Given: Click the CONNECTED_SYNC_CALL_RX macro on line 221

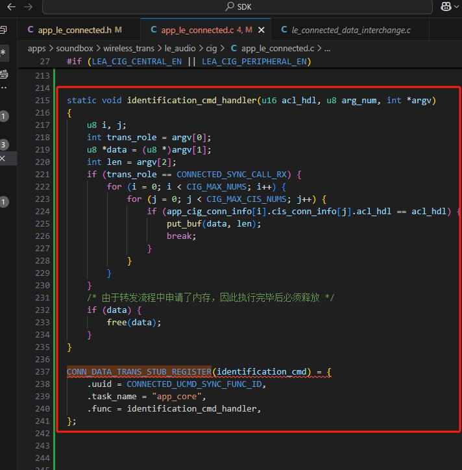Looking at the screenshot, I should (231, 175).
